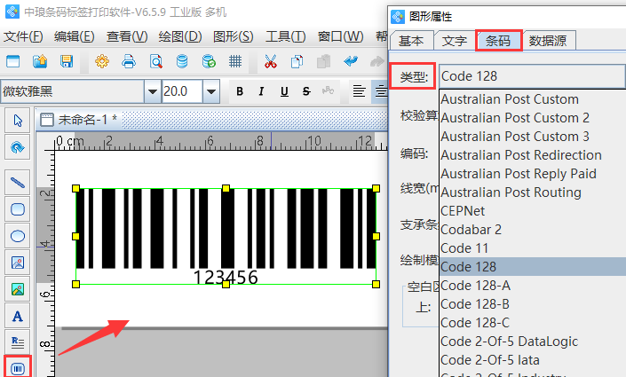Choose Code 11 barcode type
The image size is (626, 377).
(x=533, y=248)
